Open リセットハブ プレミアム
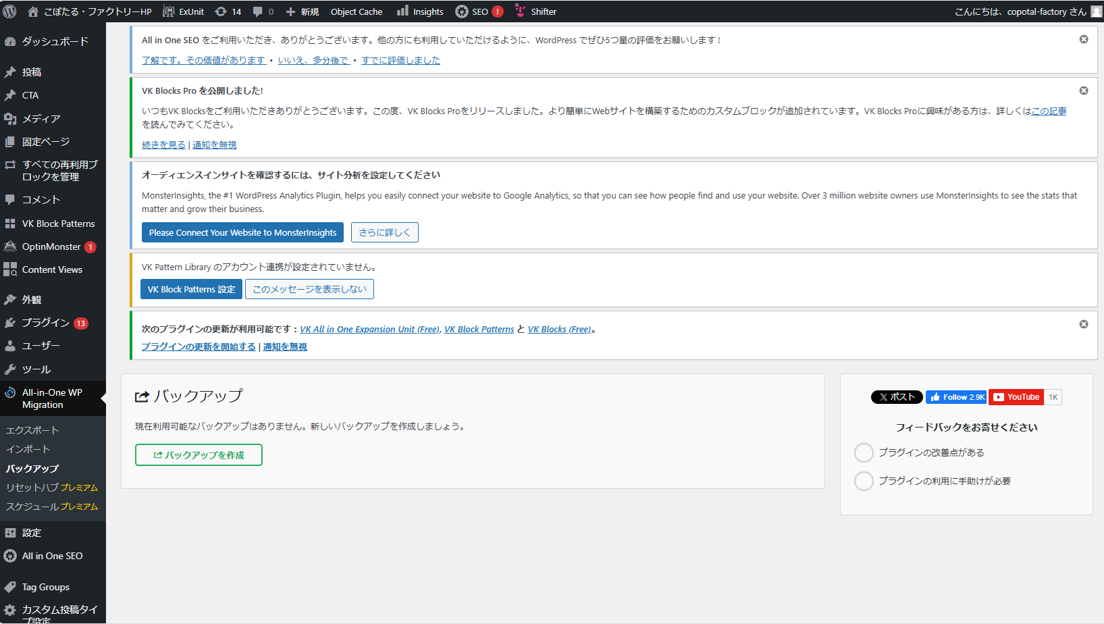Viewport: 1104px width, 624px height. [52, 487]
